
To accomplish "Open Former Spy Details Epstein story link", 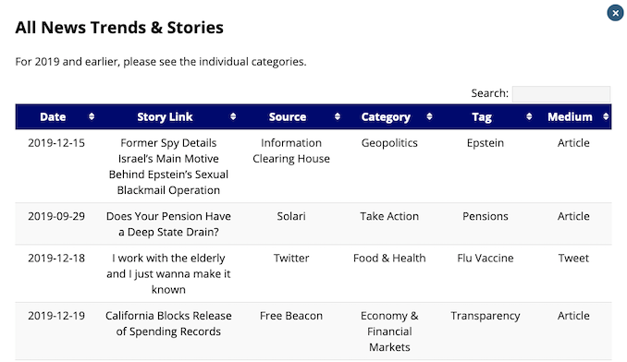I will [168, 166].
